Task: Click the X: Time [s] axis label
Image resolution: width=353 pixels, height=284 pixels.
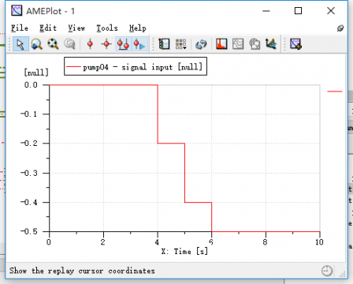Action: (184, 252)
